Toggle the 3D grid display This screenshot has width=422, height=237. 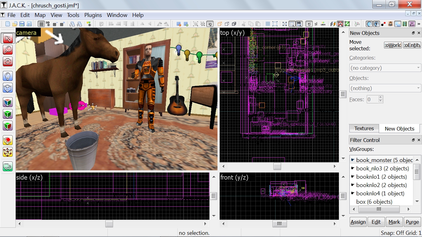[x=48, y=24]
